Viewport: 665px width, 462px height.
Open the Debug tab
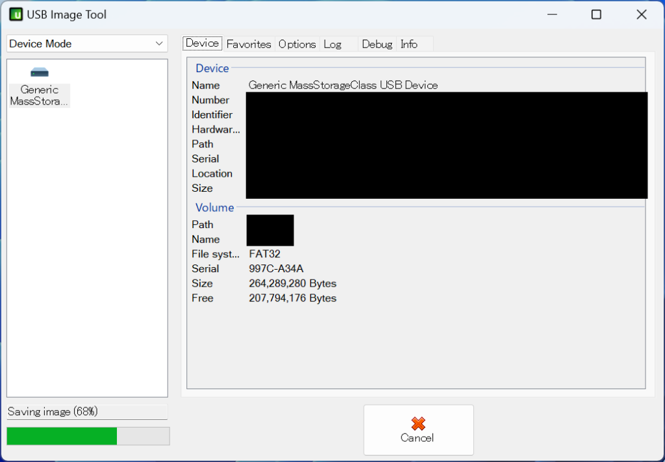pos(377,44)
